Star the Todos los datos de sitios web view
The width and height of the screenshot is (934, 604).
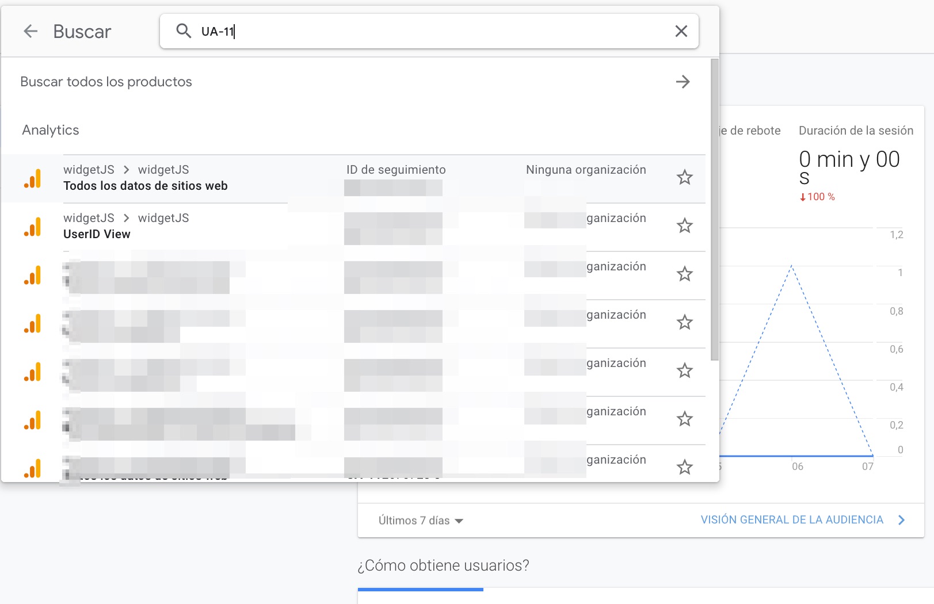pyautogui.click(x=685, y=177)
